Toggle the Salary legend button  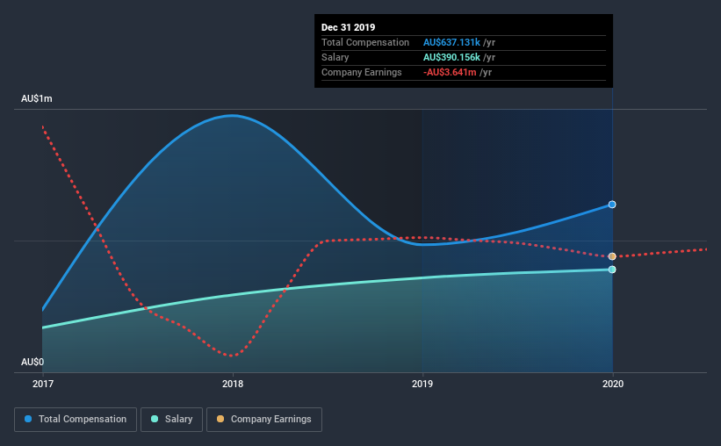coord(171,420)
